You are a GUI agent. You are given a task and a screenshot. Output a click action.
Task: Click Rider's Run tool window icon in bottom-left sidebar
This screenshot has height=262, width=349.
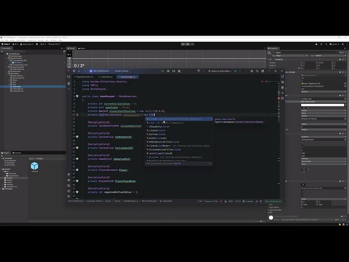pos(69,196)
